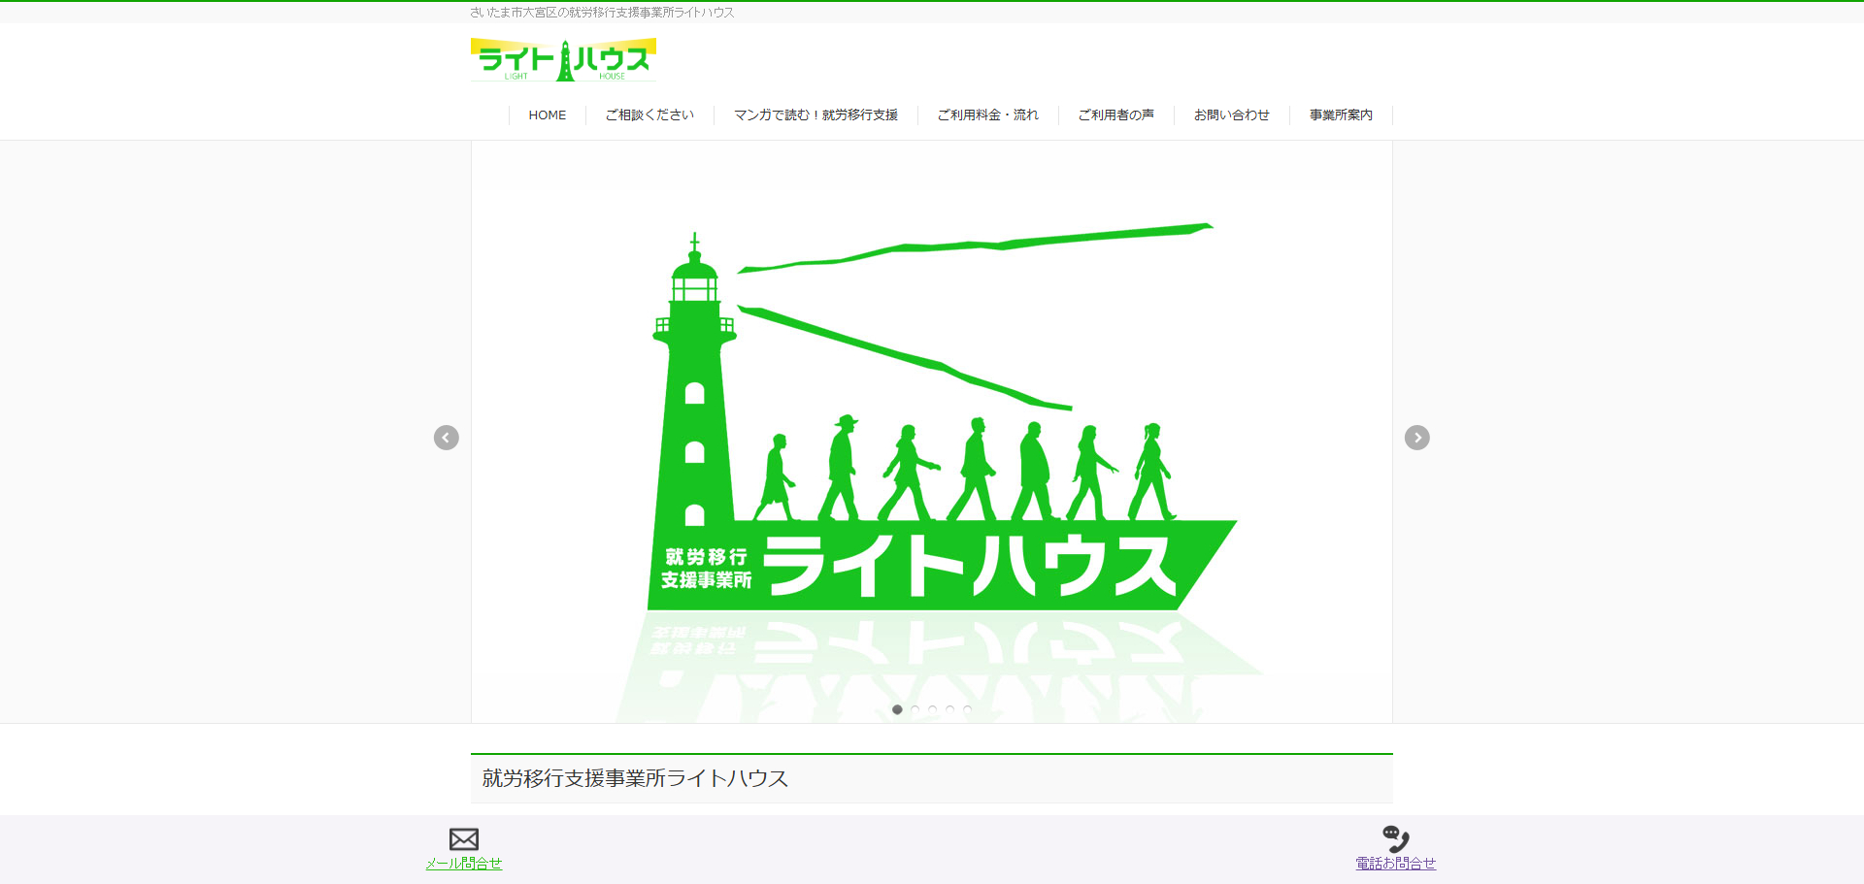Click the right carousel arrow
This screenshot has width=1864, height=884.
1416,438
